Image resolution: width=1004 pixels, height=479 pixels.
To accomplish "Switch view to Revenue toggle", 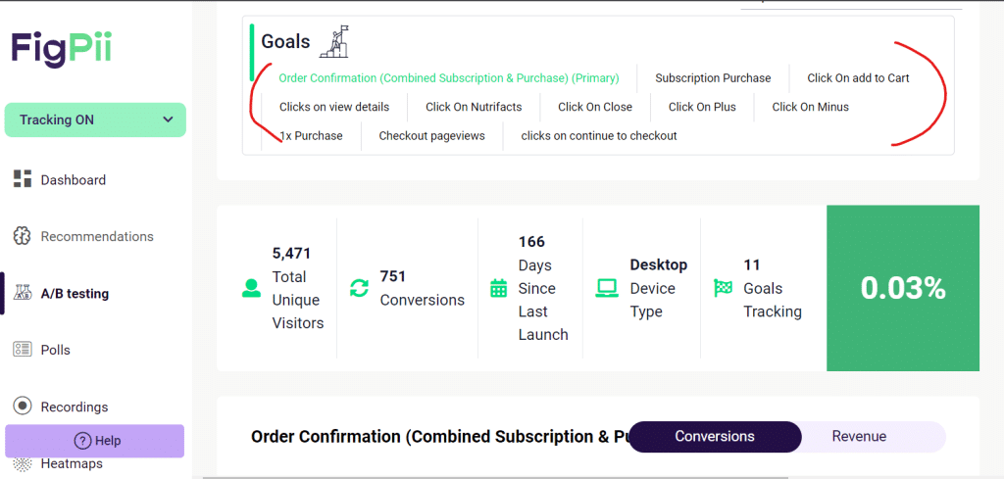I will click(859, 436).
